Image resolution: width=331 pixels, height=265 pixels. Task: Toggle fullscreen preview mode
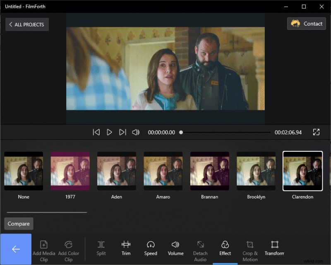point(317,132)
